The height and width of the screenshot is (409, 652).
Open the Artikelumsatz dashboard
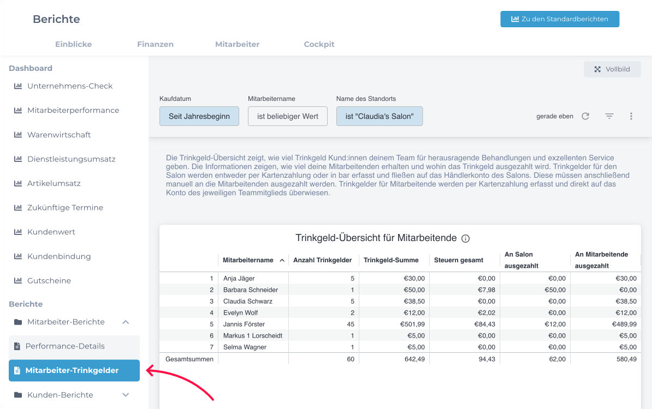(x=54, y=183)
